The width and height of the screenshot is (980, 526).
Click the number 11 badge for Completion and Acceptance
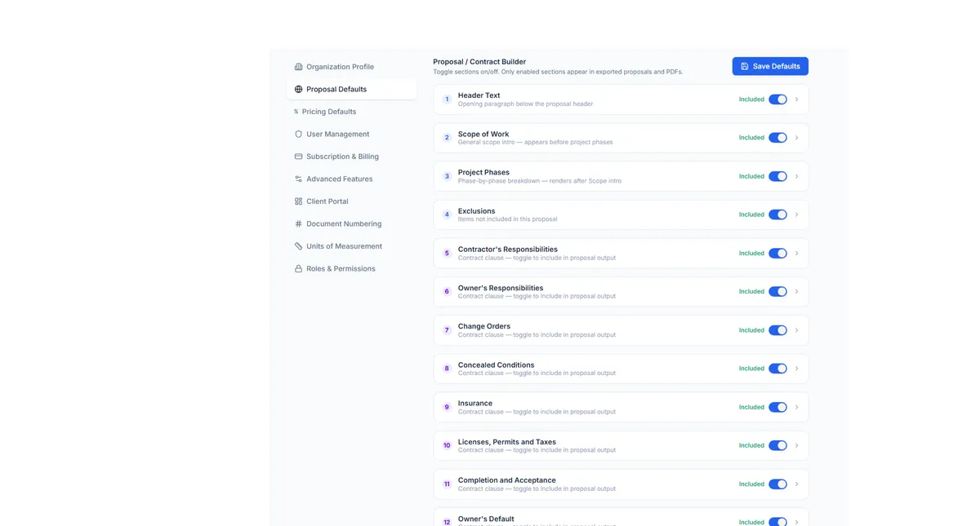[447, 484]
